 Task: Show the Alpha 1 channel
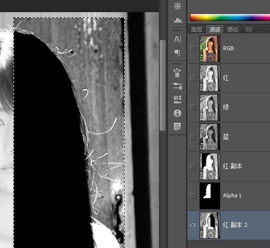click(193, 196)
